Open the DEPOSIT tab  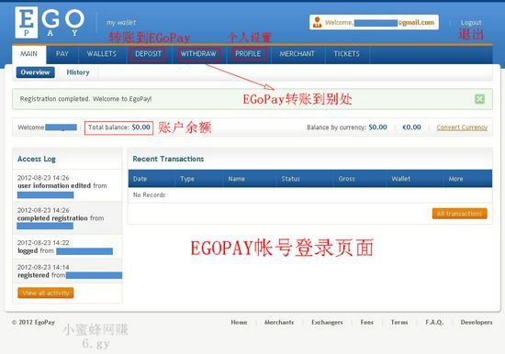(x=148, y=54)
